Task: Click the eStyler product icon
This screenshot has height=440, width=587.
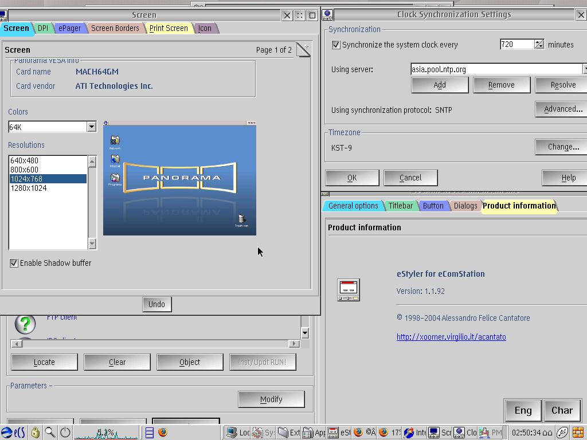Action: coord(348,289)
